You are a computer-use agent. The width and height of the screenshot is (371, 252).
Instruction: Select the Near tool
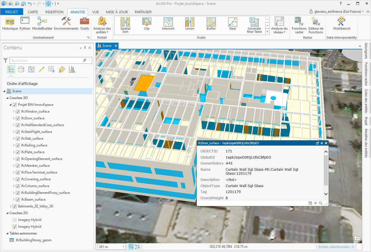[233, 24]
